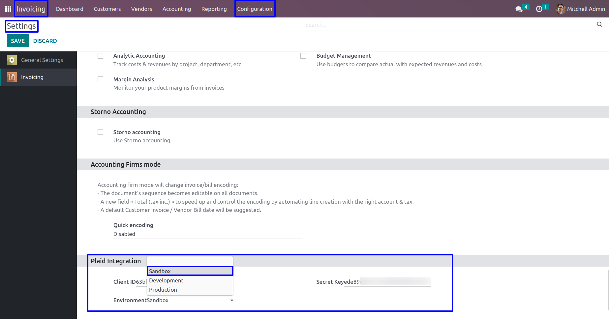This screenshot has width=609, height=319.
Task: Open the Accounting menu
Action: pos(177,9)
